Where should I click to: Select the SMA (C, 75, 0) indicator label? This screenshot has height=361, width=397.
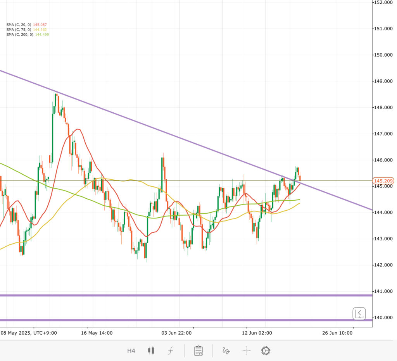[x=19, y=29]
